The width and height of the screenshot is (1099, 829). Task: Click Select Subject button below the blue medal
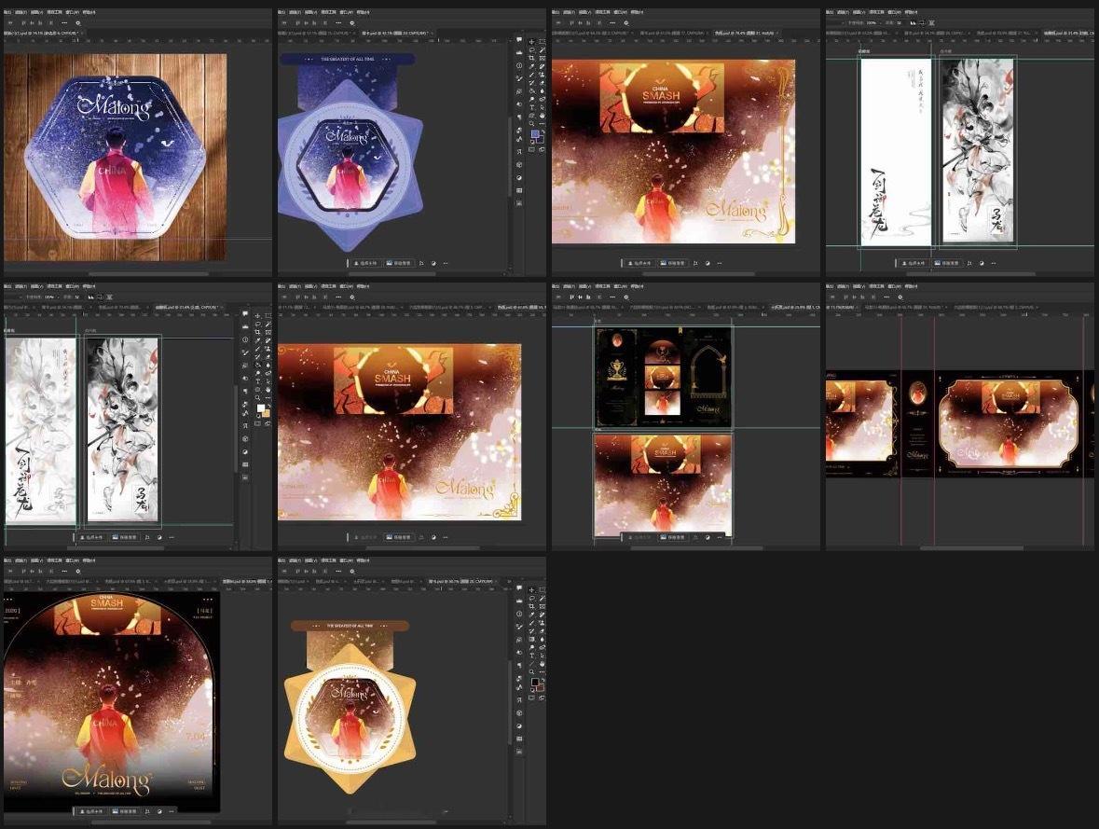pos(365,263)
